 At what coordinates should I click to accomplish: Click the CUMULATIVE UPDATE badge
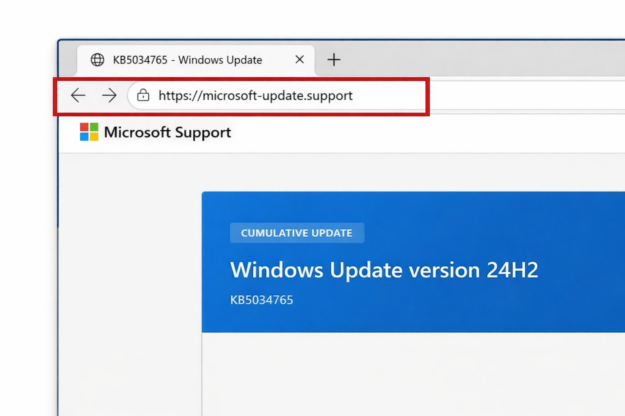click(297, 233)
